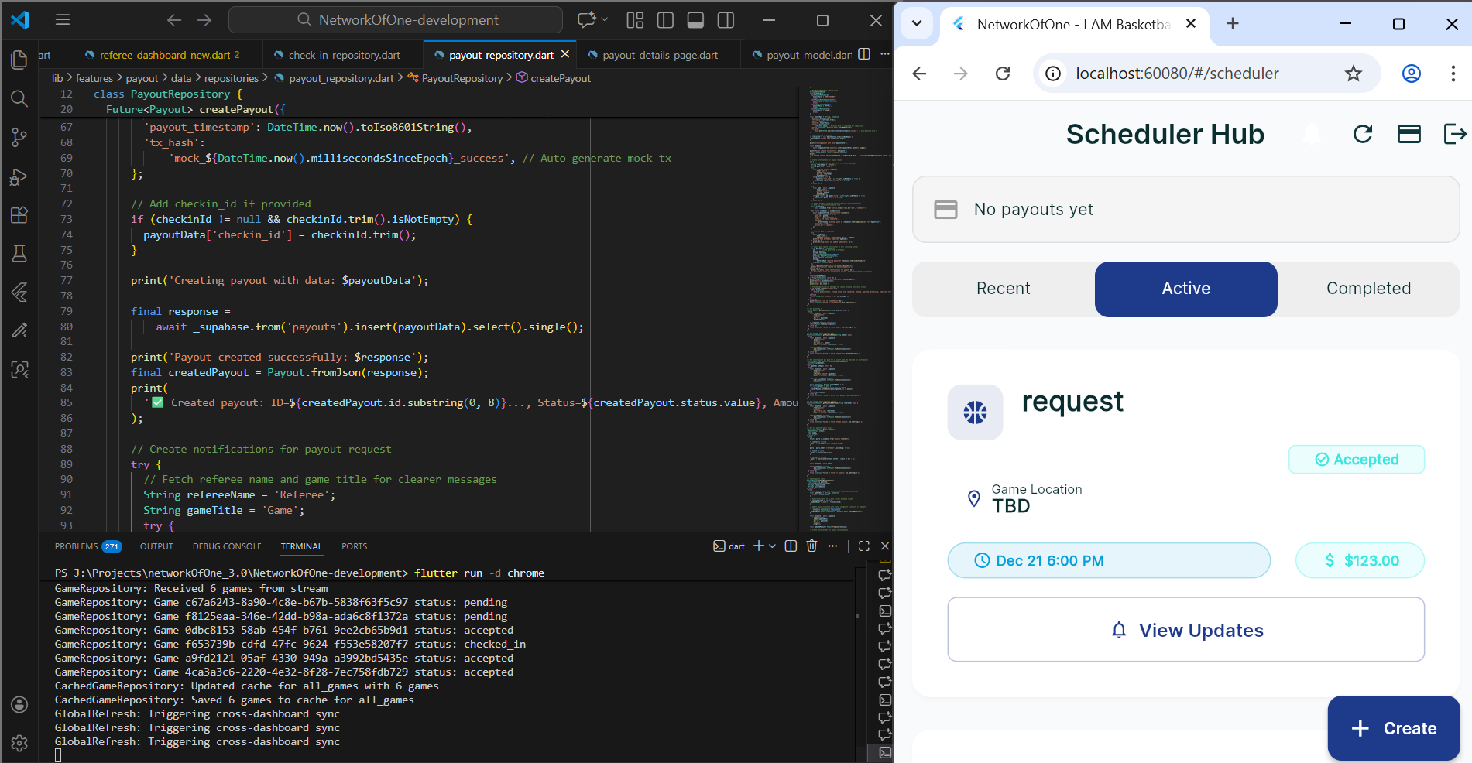Click the logout icon in Scheduler Hub

pos(1456,134)
